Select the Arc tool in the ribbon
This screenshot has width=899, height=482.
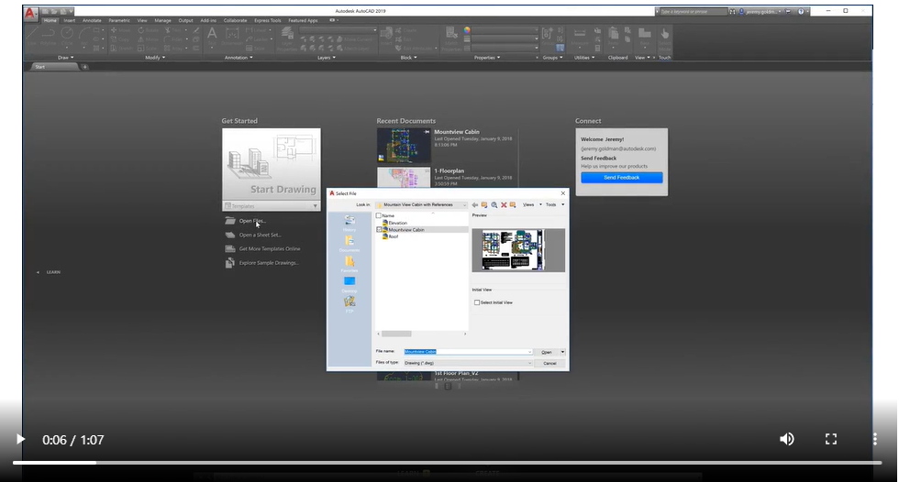[x=84, y=36]
